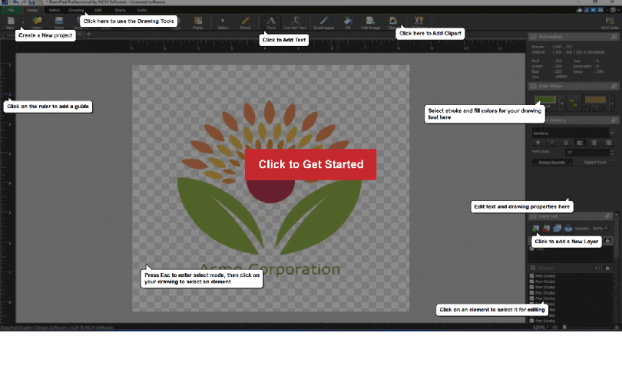Image resolution: width=622 pixels, height=369 pixels.
Task: Click the Distort Text button
Action: (594, 162)
